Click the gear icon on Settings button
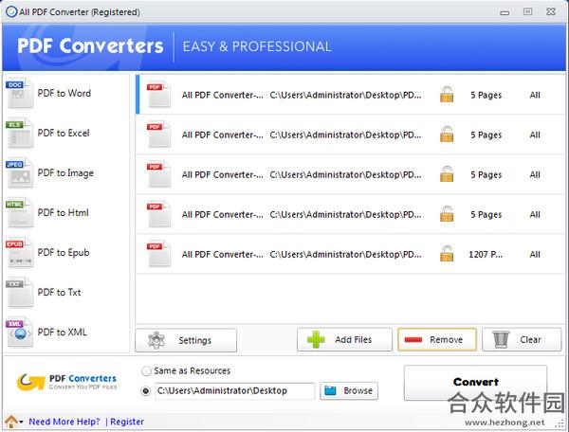 (x=156, y=340)
